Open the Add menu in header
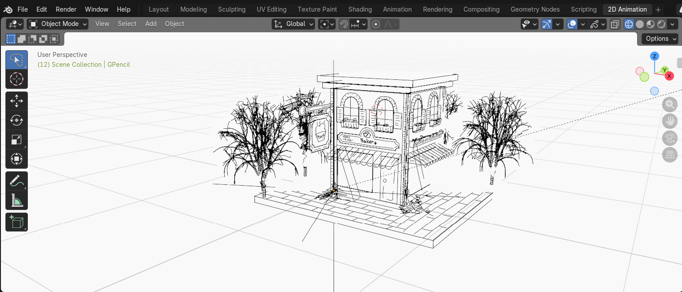This screenshot has height=292, width=682. coord(151,24)
